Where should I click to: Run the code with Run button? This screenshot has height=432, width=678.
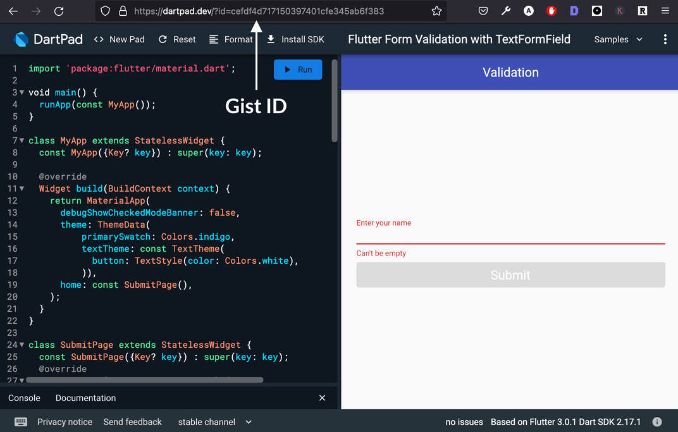tap(298, 70)
